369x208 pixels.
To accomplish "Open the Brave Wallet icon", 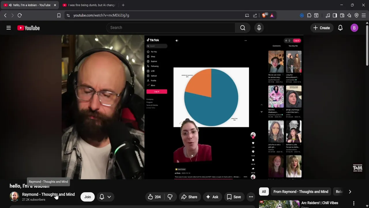I will 342,15.
